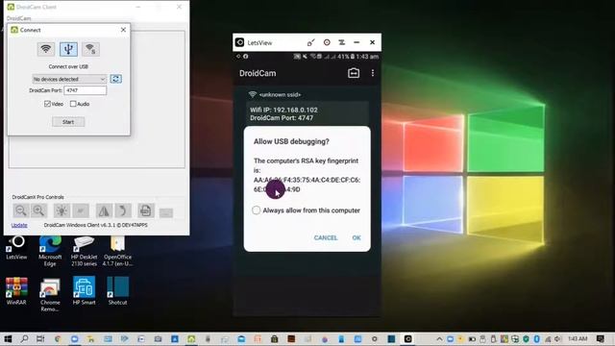Click the Wifi IP 192.168.0.102 text
This screenshot has width=615, height=346.
(284, 110)
